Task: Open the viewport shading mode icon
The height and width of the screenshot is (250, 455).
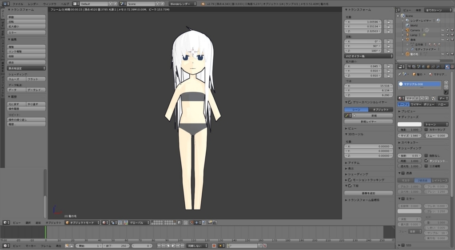Action: click(x=104, y=222)
